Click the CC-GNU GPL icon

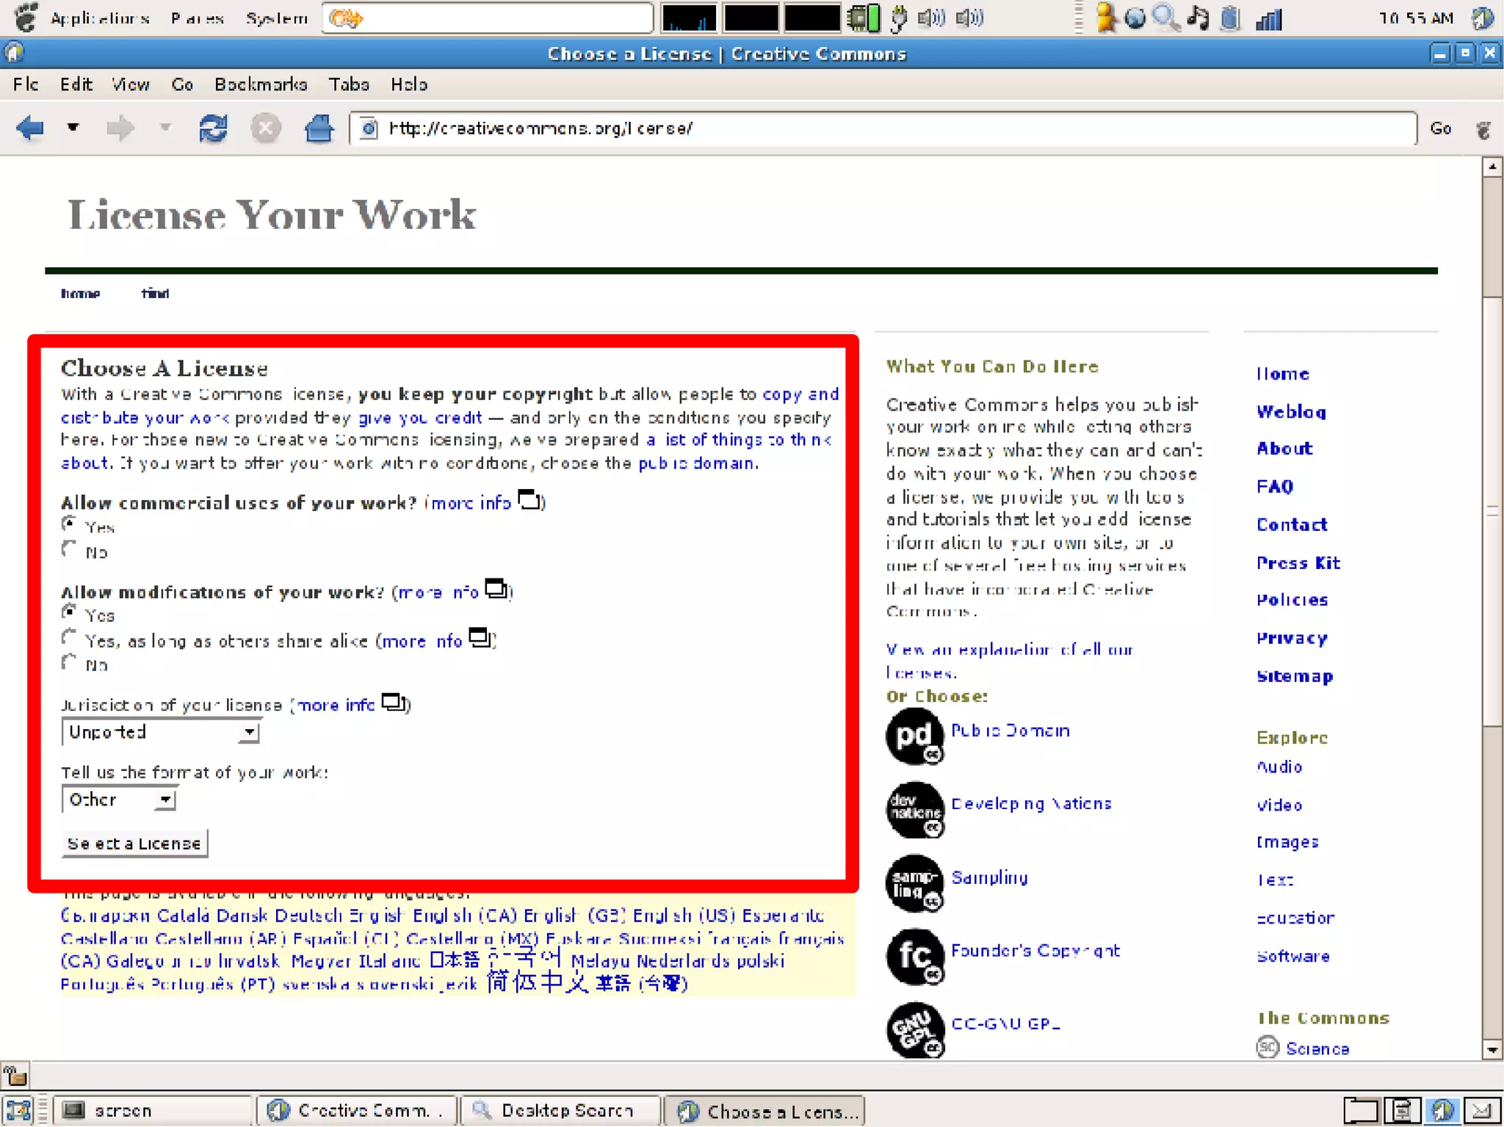click(x=914, y=1029)
